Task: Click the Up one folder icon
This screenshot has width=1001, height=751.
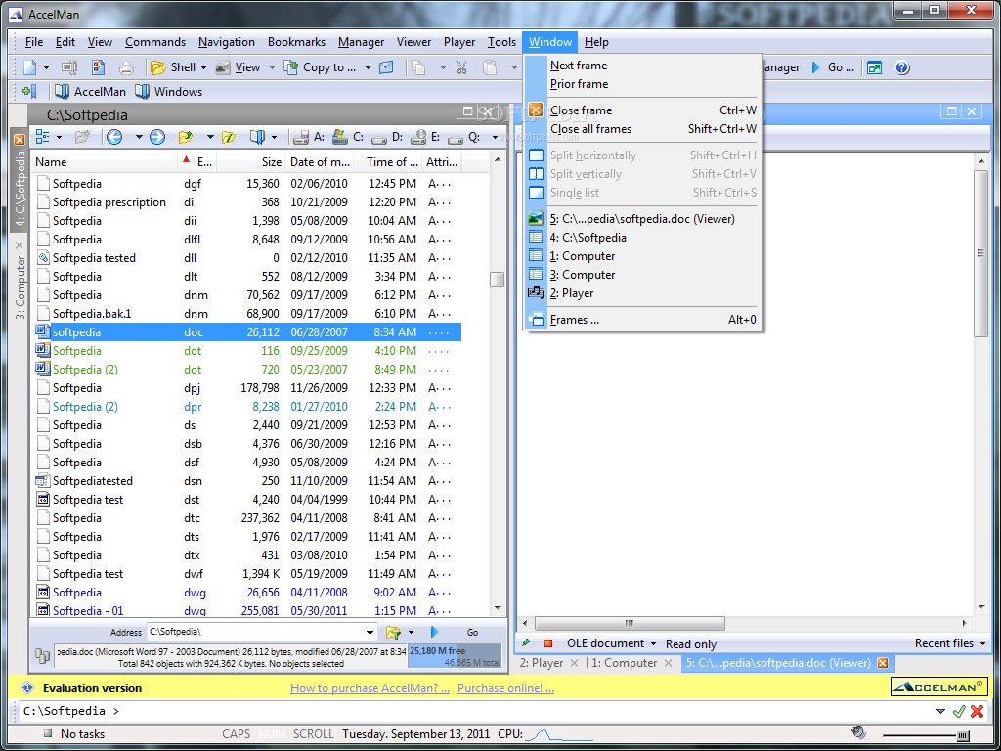Action: (x=186, y=137)
